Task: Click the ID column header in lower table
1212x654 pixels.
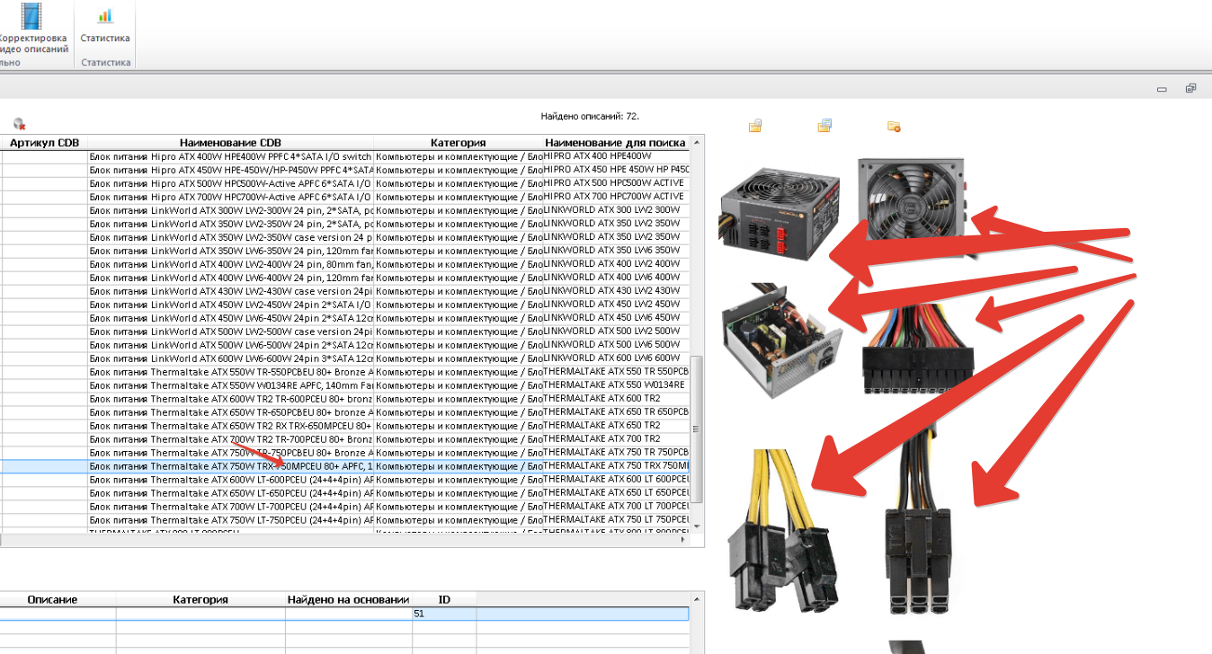Action: (x=444, y=599)
